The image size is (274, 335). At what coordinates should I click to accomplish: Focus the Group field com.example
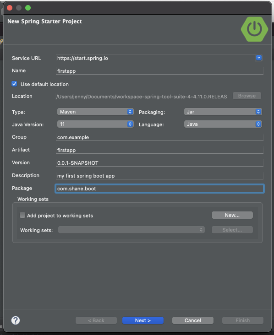(159, 137)
